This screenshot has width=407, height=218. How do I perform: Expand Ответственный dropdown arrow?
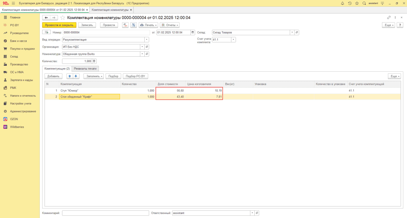(252, 213)
